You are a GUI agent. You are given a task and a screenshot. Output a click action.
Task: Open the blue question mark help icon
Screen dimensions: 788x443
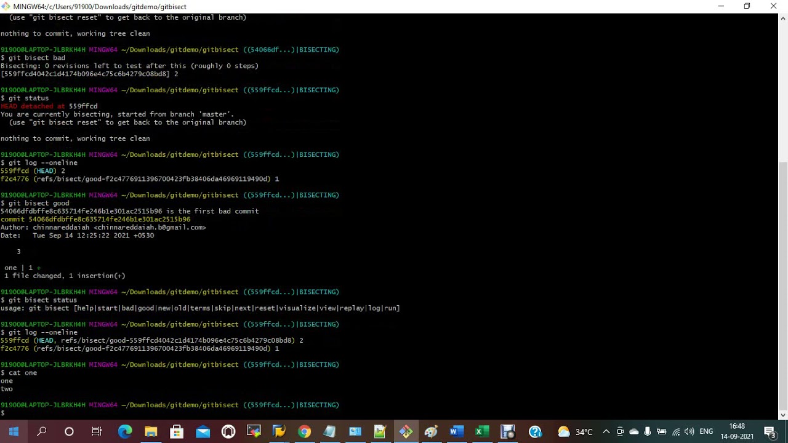coord(535,431)
